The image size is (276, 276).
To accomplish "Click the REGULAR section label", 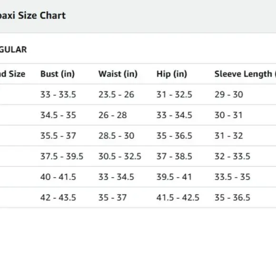I will click(x=13, y=49).
